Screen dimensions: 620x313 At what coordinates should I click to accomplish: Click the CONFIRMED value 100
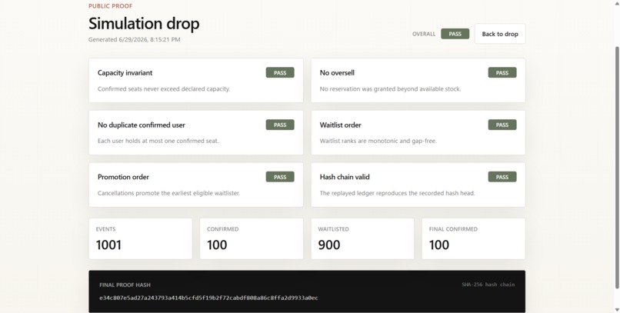coord(217,245)
